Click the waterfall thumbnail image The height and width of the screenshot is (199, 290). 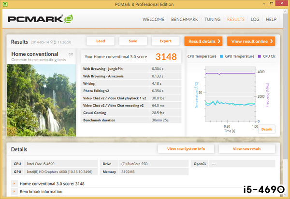click(41, 100)
